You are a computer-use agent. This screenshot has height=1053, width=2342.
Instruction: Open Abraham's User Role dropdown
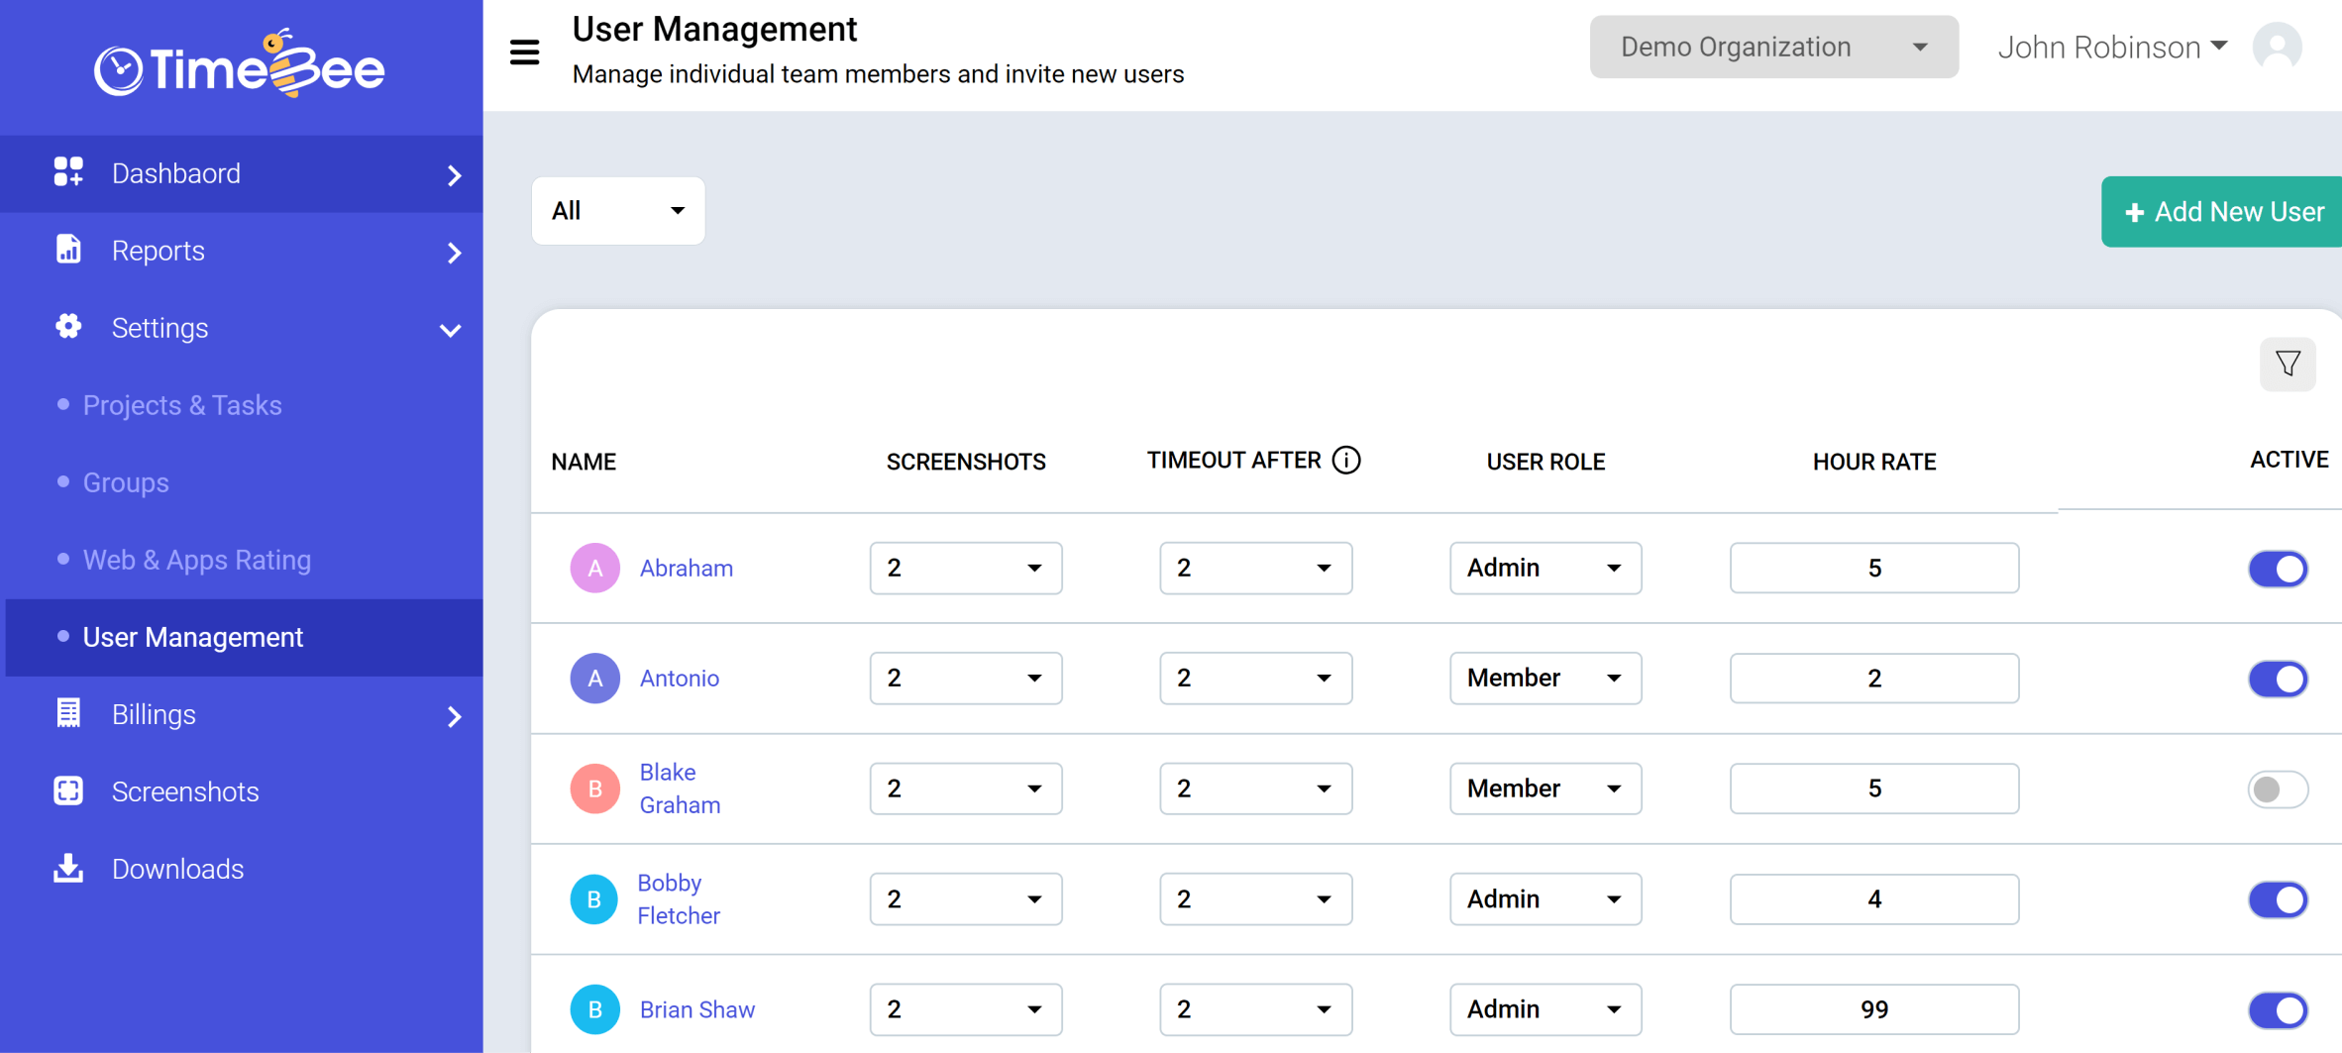[1545, 568]
